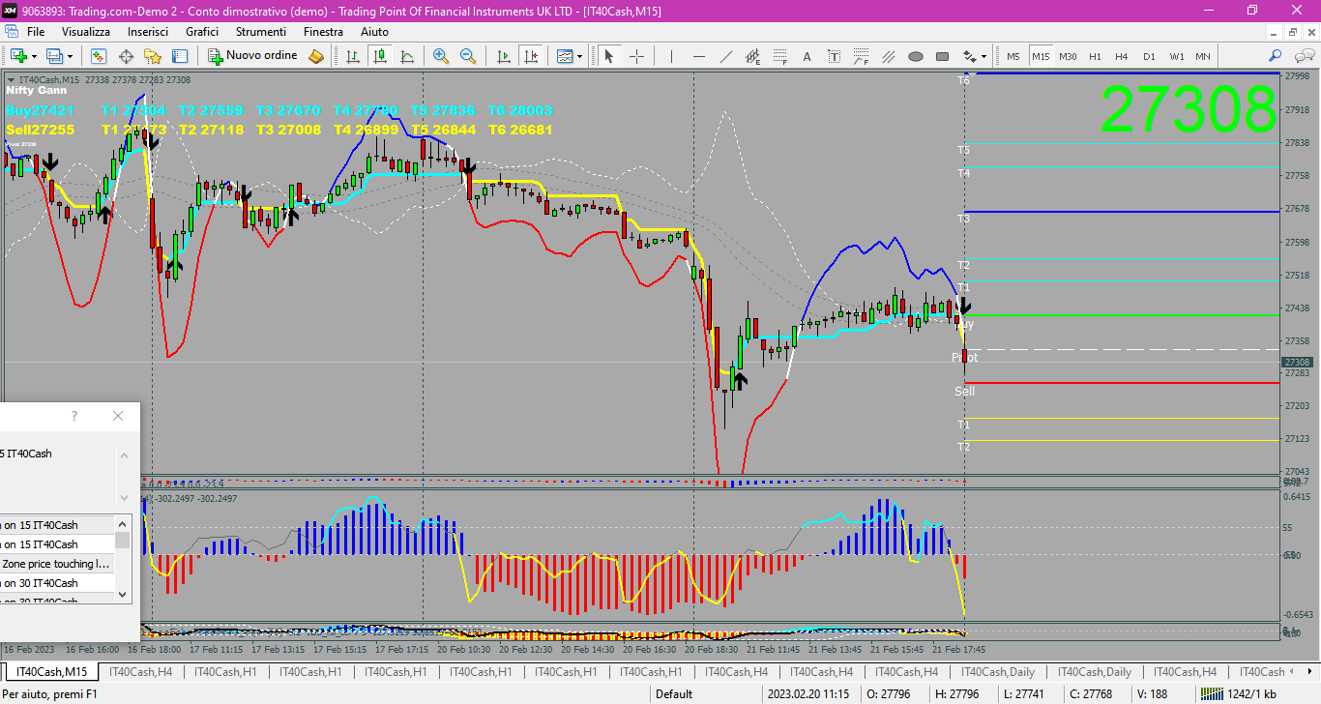1321x704 pixels.
Task: Open the Profiles tool
Action: tap(54, 56)
